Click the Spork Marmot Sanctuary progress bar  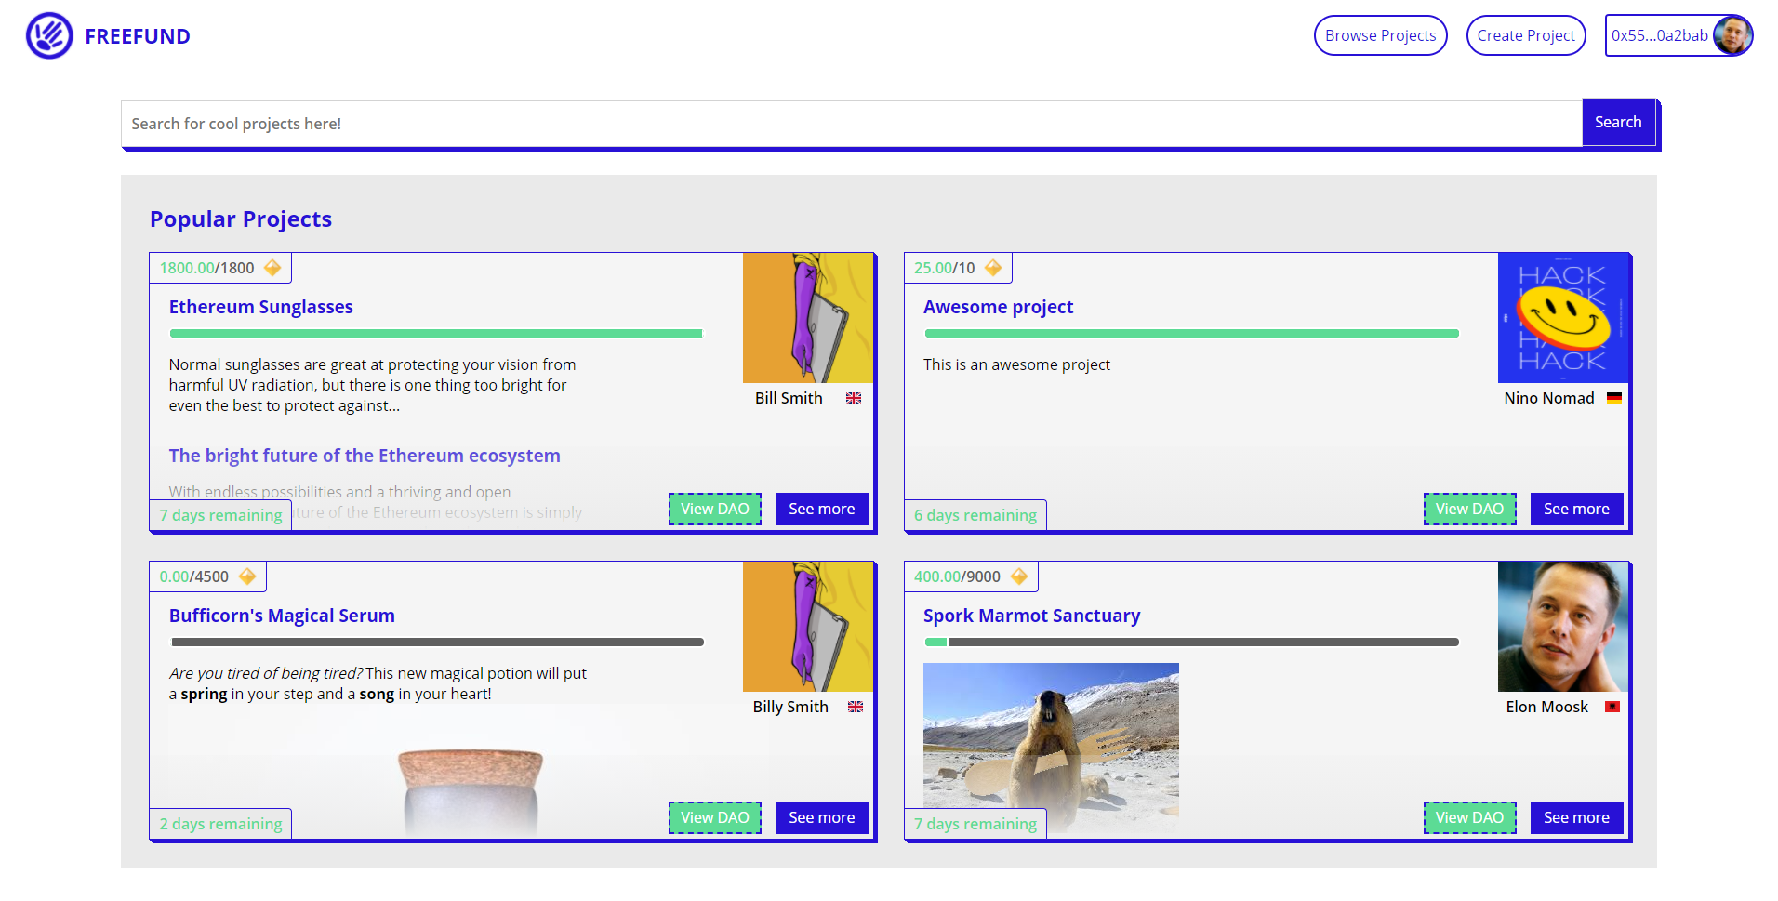[x=1191, y=642]
